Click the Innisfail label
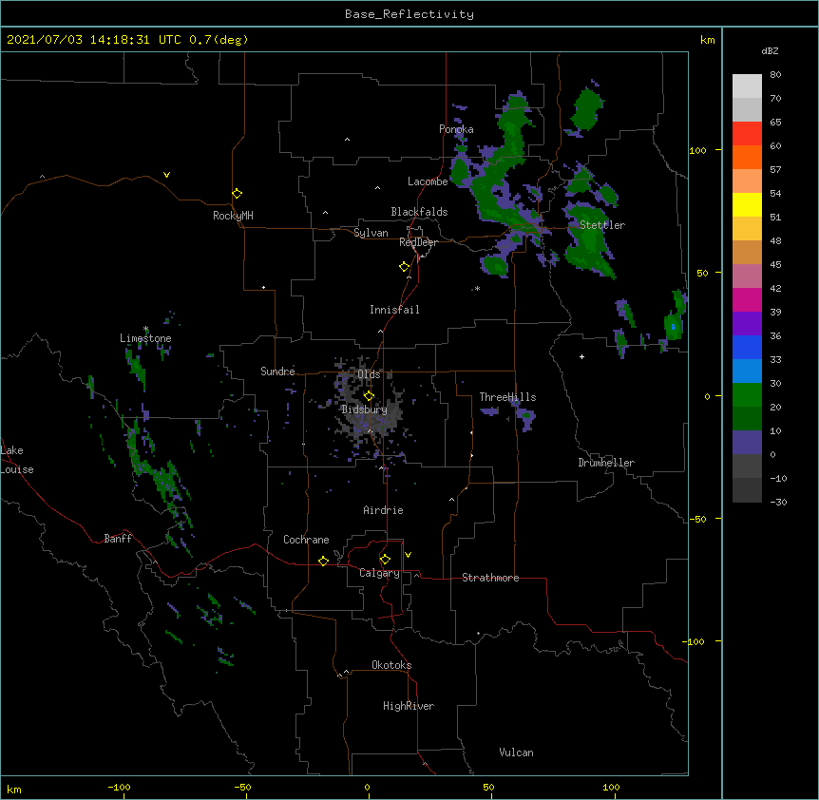This screenshot has width=819, height=800. pos(394,310)
